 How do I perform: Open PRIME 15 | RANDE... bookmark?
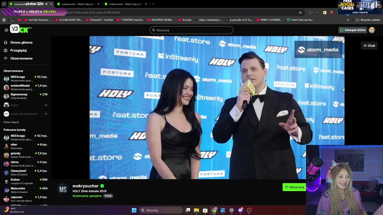[269, 20]
